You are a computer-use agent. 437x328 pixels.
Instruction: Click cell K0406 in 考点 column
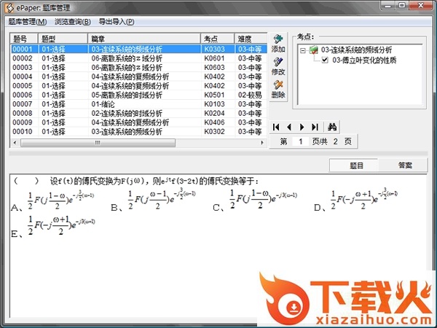(214, 122)
